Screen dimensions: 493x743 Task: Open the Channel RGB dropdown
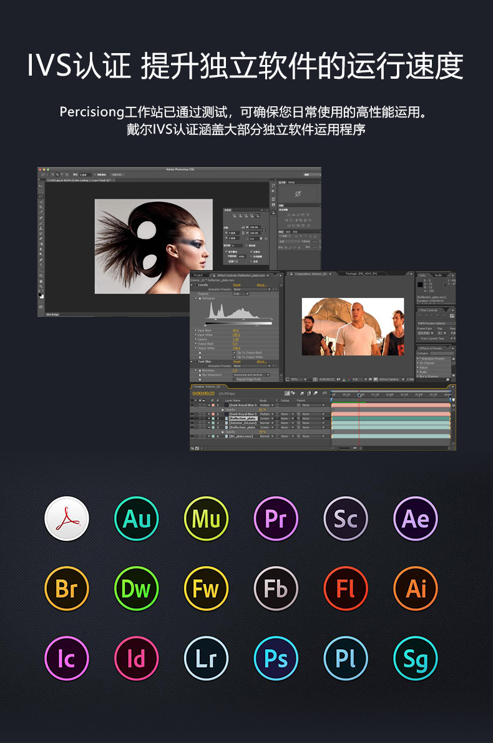(241, 294)
